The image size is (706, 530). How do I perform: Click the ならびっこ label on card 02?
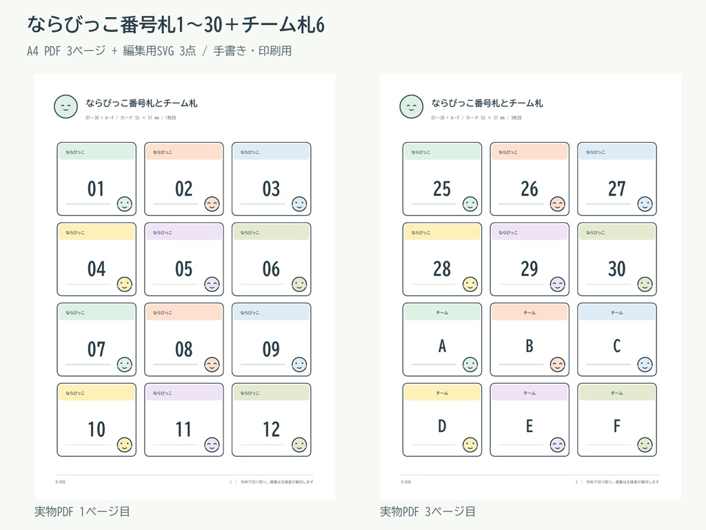point(163,153)
